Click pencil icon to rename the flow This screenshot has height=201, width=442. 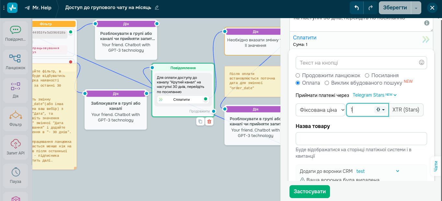[x=157, y=7]
